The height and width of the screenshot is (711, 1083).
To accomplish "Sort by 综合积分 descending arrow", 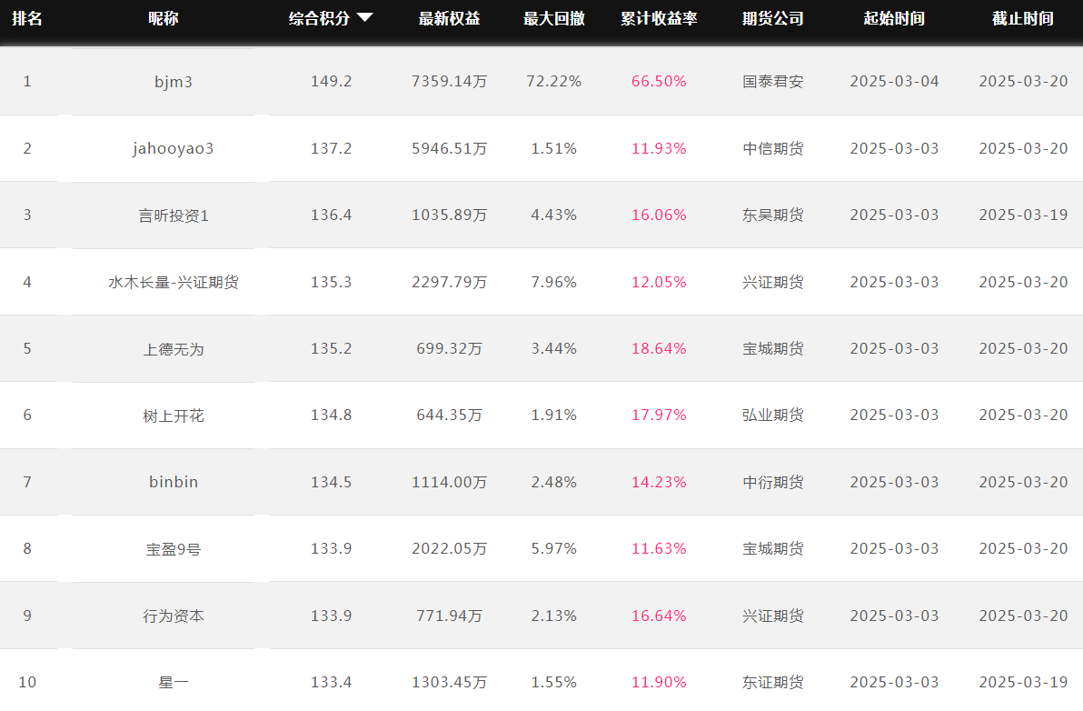I will click(364, 18).
